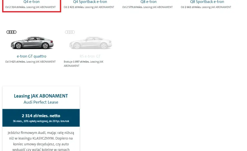
Task: Click the faded RS e-tron GT car image
Action: point(91,43)
